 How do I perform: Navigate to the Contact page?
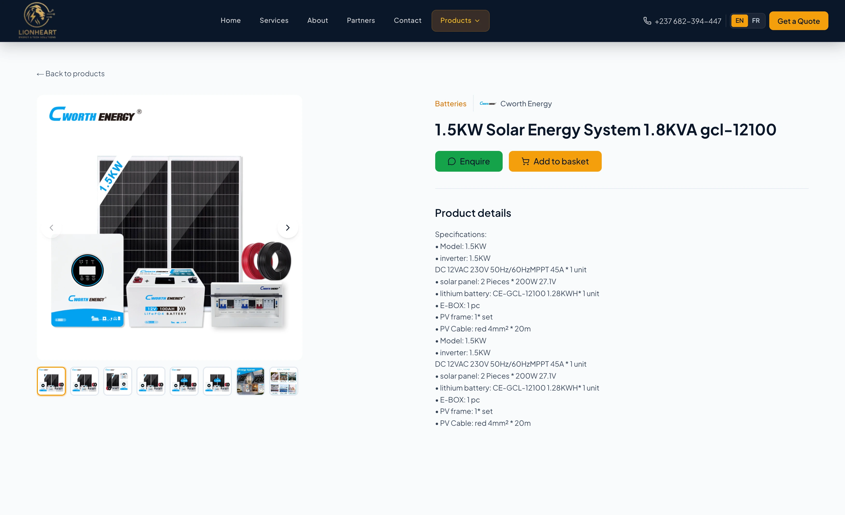407,20
